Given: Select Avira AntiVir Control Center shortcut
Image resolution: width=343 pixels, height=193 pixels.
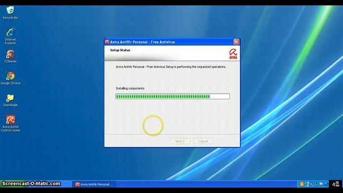Looking at the screenshot, I should (10, 124).
